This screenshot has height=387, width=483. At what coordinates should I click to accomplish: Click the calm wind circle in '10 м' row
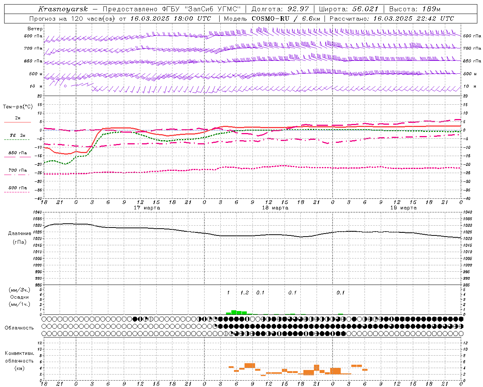tap(65, 86)
